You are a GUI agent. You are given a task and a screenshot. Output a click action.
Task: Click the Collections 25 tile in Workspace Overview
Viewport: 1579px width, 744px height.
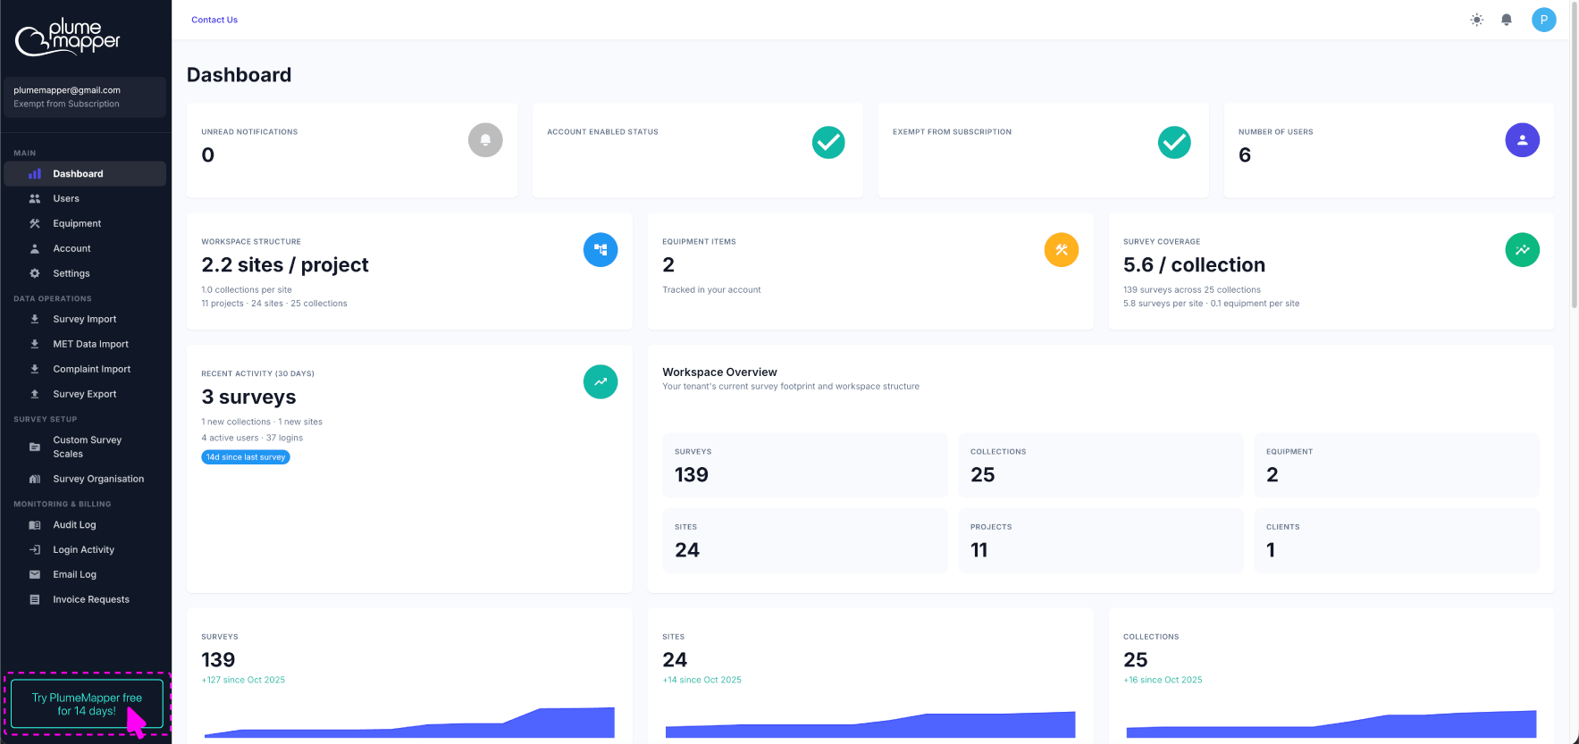pos(1100,465)
